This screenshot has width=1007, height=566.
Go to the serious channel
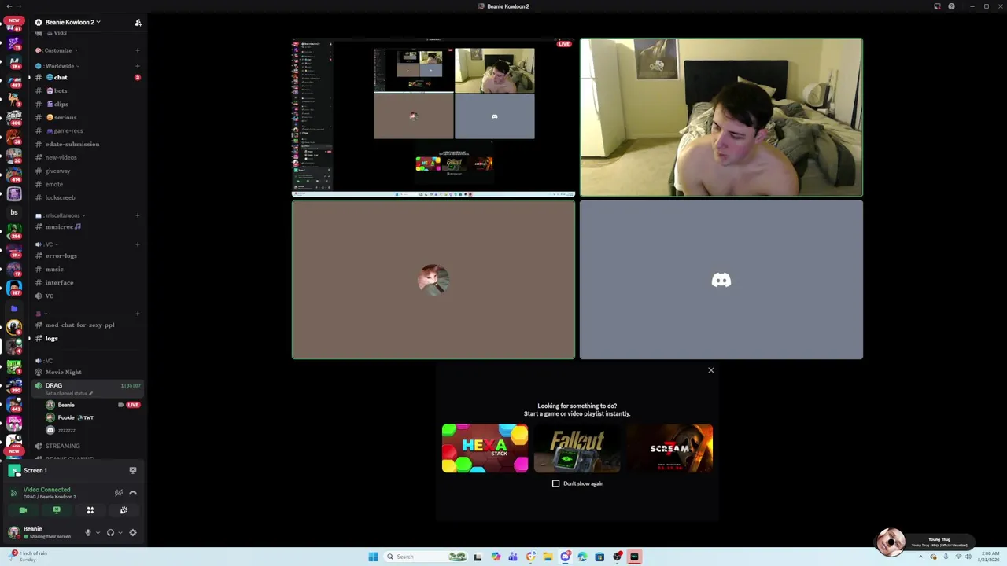click(x=87, y=117)
